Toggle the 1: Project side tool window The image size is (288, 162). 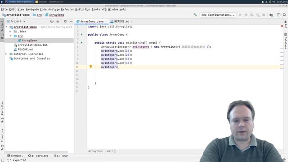click(x=2, y=30)
